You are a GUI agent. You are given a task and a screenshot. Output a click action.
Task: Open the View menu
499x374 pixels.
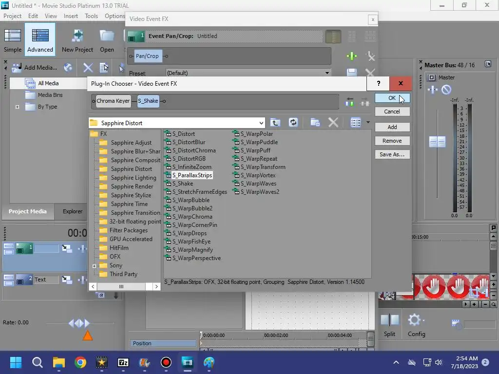click(x=51, y=16)
